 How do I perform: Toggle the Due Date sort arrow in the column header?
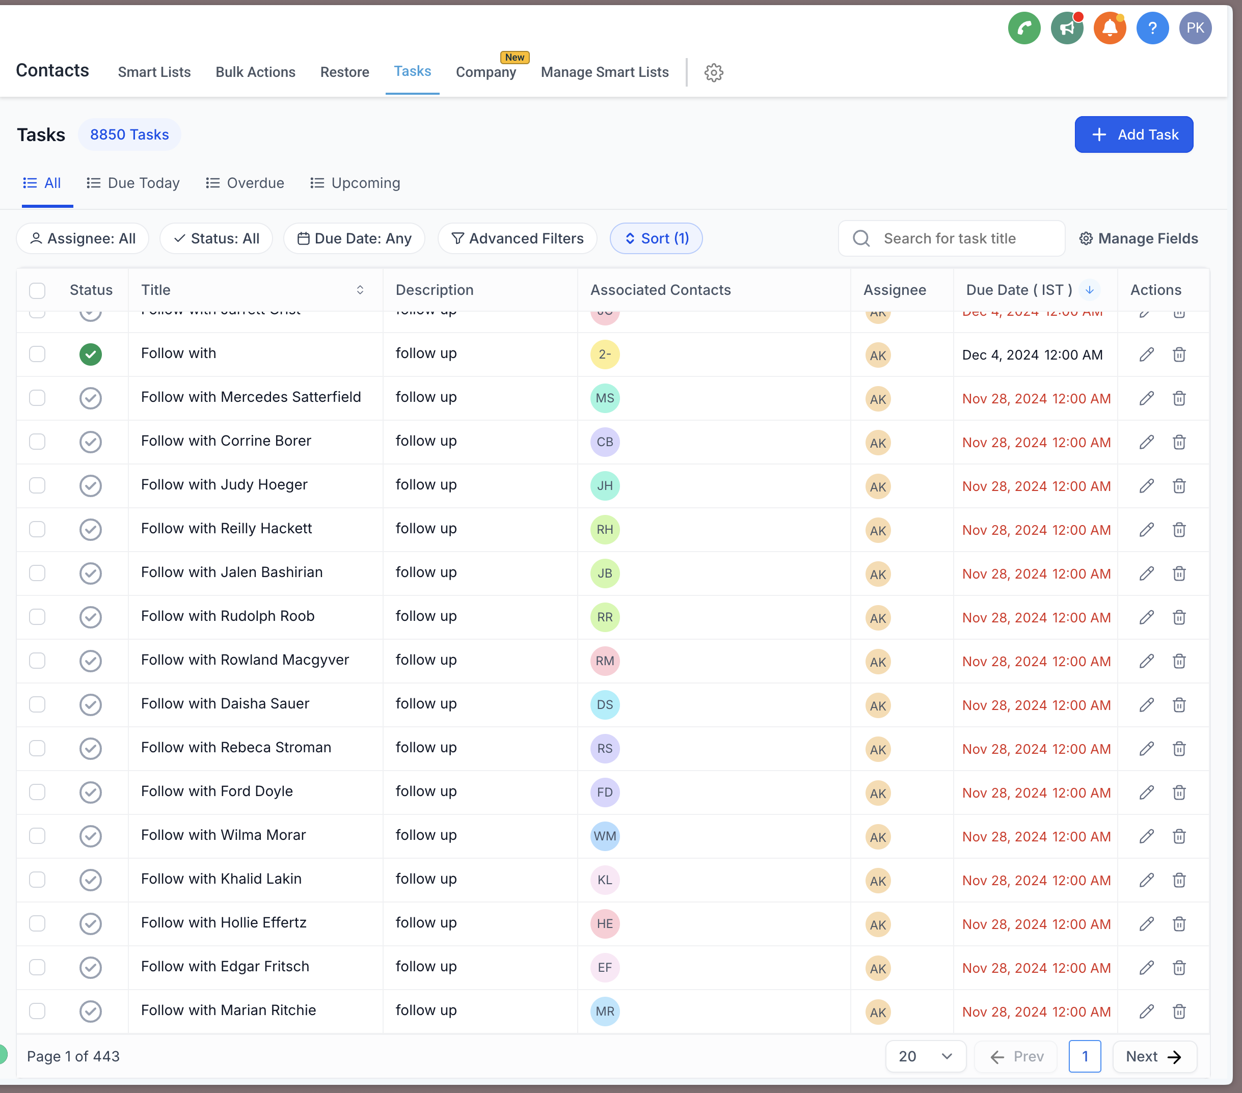point(1090,290)
